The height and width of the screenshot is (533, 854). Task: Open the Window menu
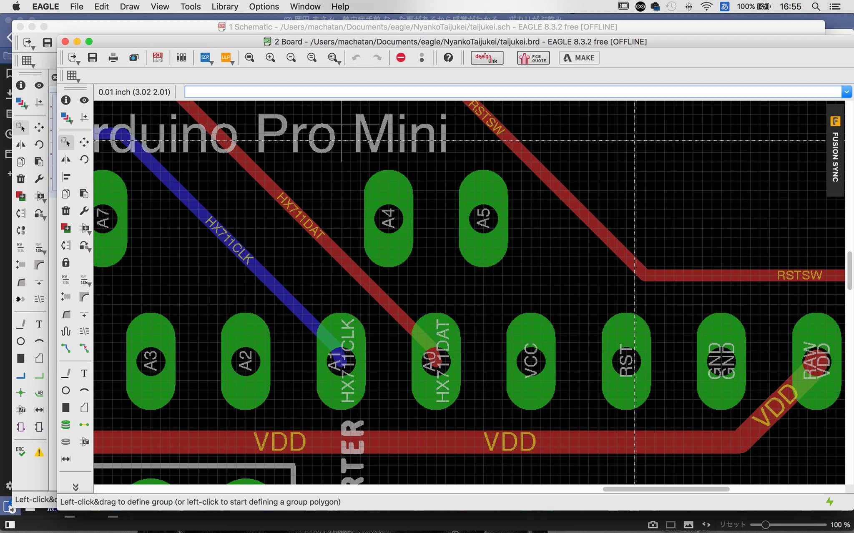tap(305, 7)
